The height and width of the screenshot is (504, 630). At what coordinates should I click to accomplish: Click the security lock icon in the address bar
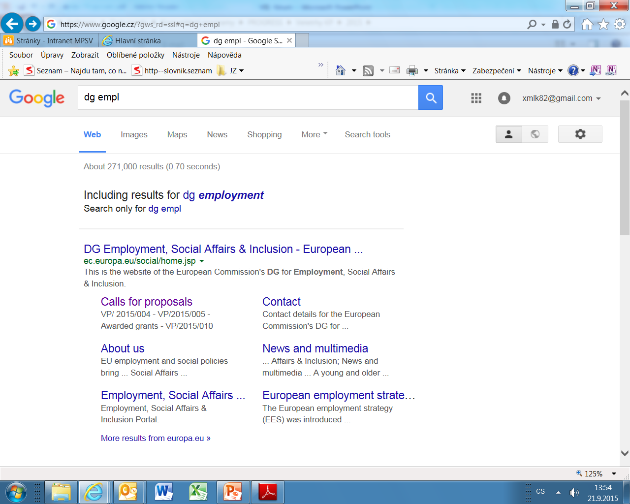[555, 24]
